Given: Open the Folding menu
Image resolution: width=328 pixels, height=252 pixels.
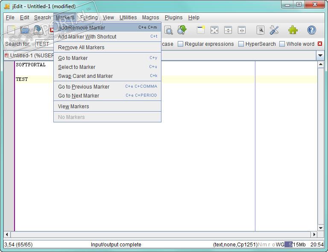Looking at the screenshot, I should 89,18.
